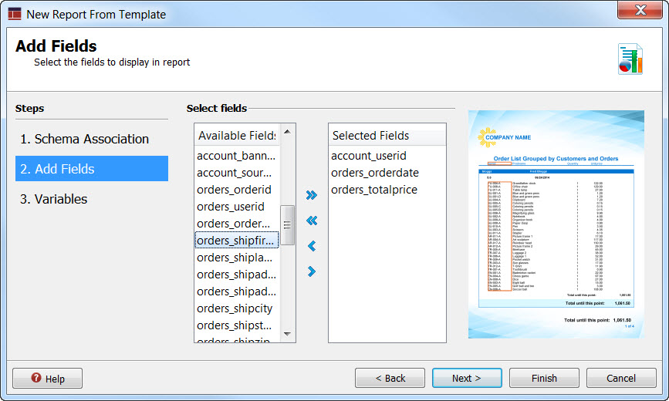Click the Finish button
The height and width of the screenshot is (401, 669).
(544, 378)
